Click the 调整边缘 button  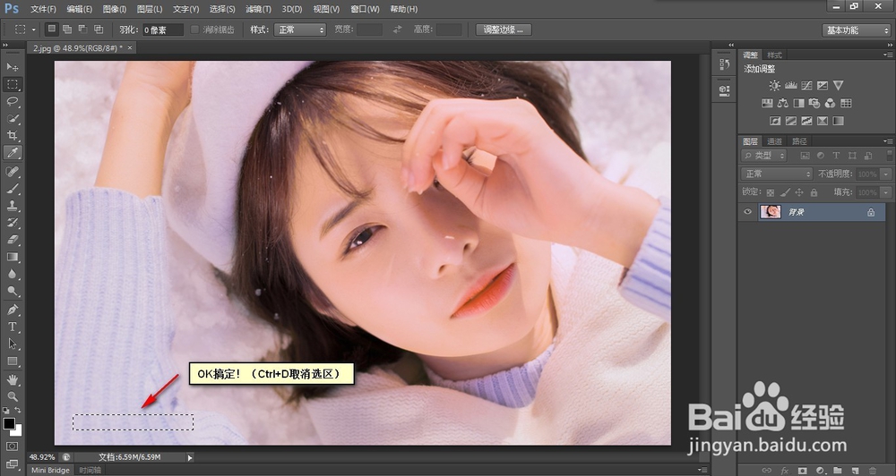[504, 30]
